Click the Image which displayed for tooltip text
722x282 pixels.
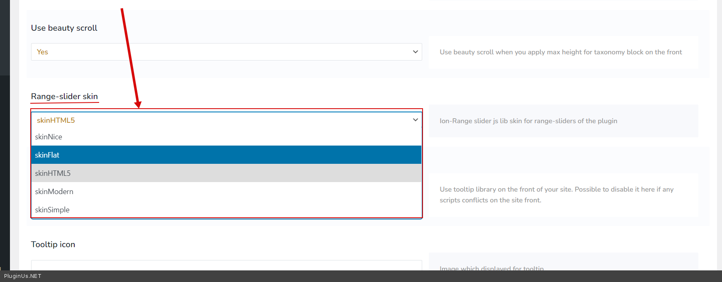(491, 268)
